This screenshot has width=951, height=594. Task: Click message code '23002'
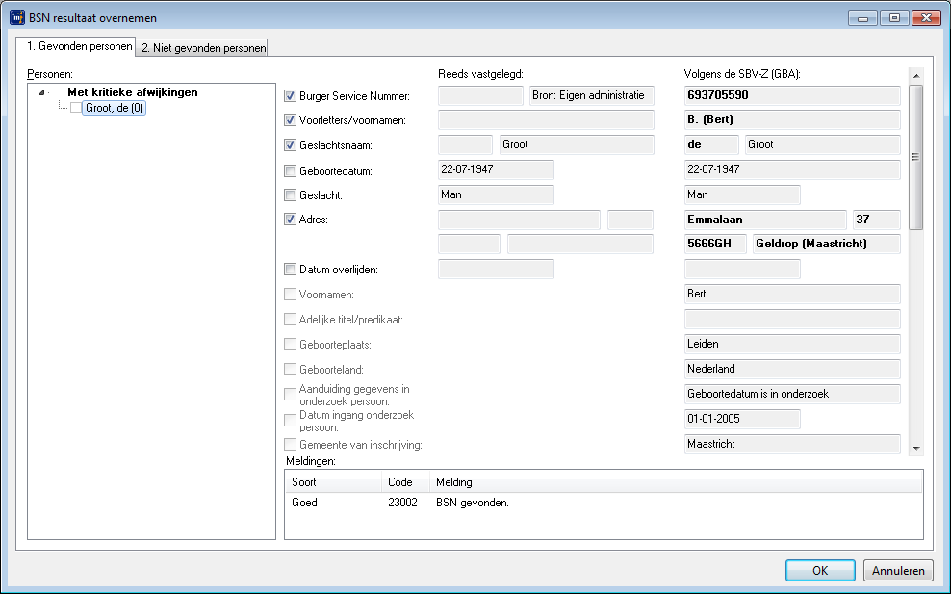point(402,503)
